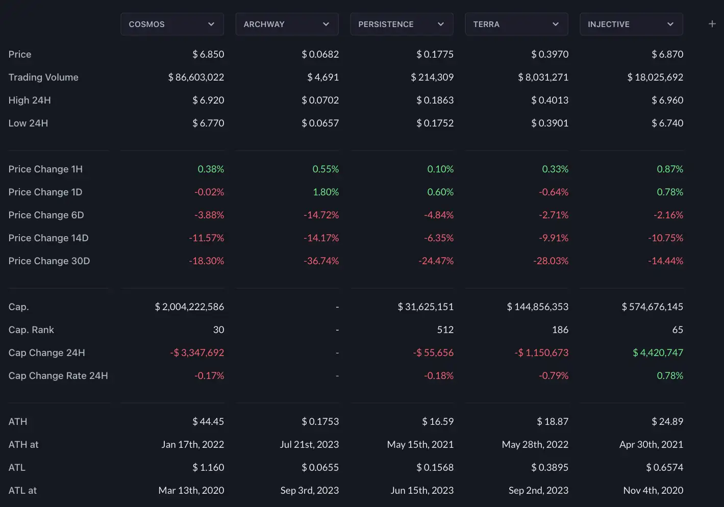Select Archway's 30D change of -36.74%

[321, 261]
